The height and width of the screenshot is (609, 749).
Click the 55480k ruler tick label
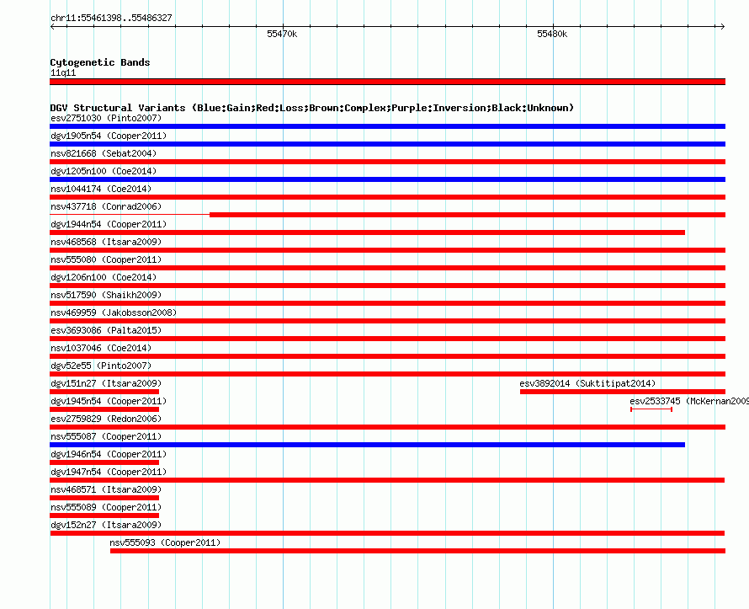[552, 34]
